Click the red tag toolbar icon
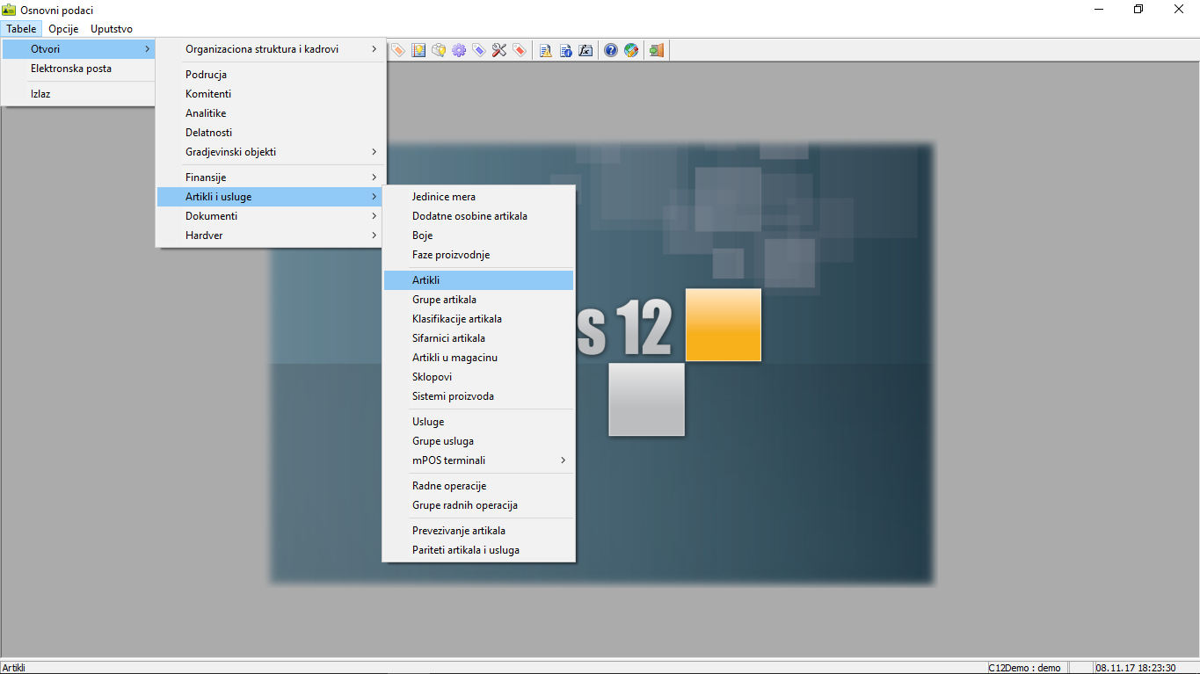The height and width of the screenshot is (674, 1200). coord(520,50)
